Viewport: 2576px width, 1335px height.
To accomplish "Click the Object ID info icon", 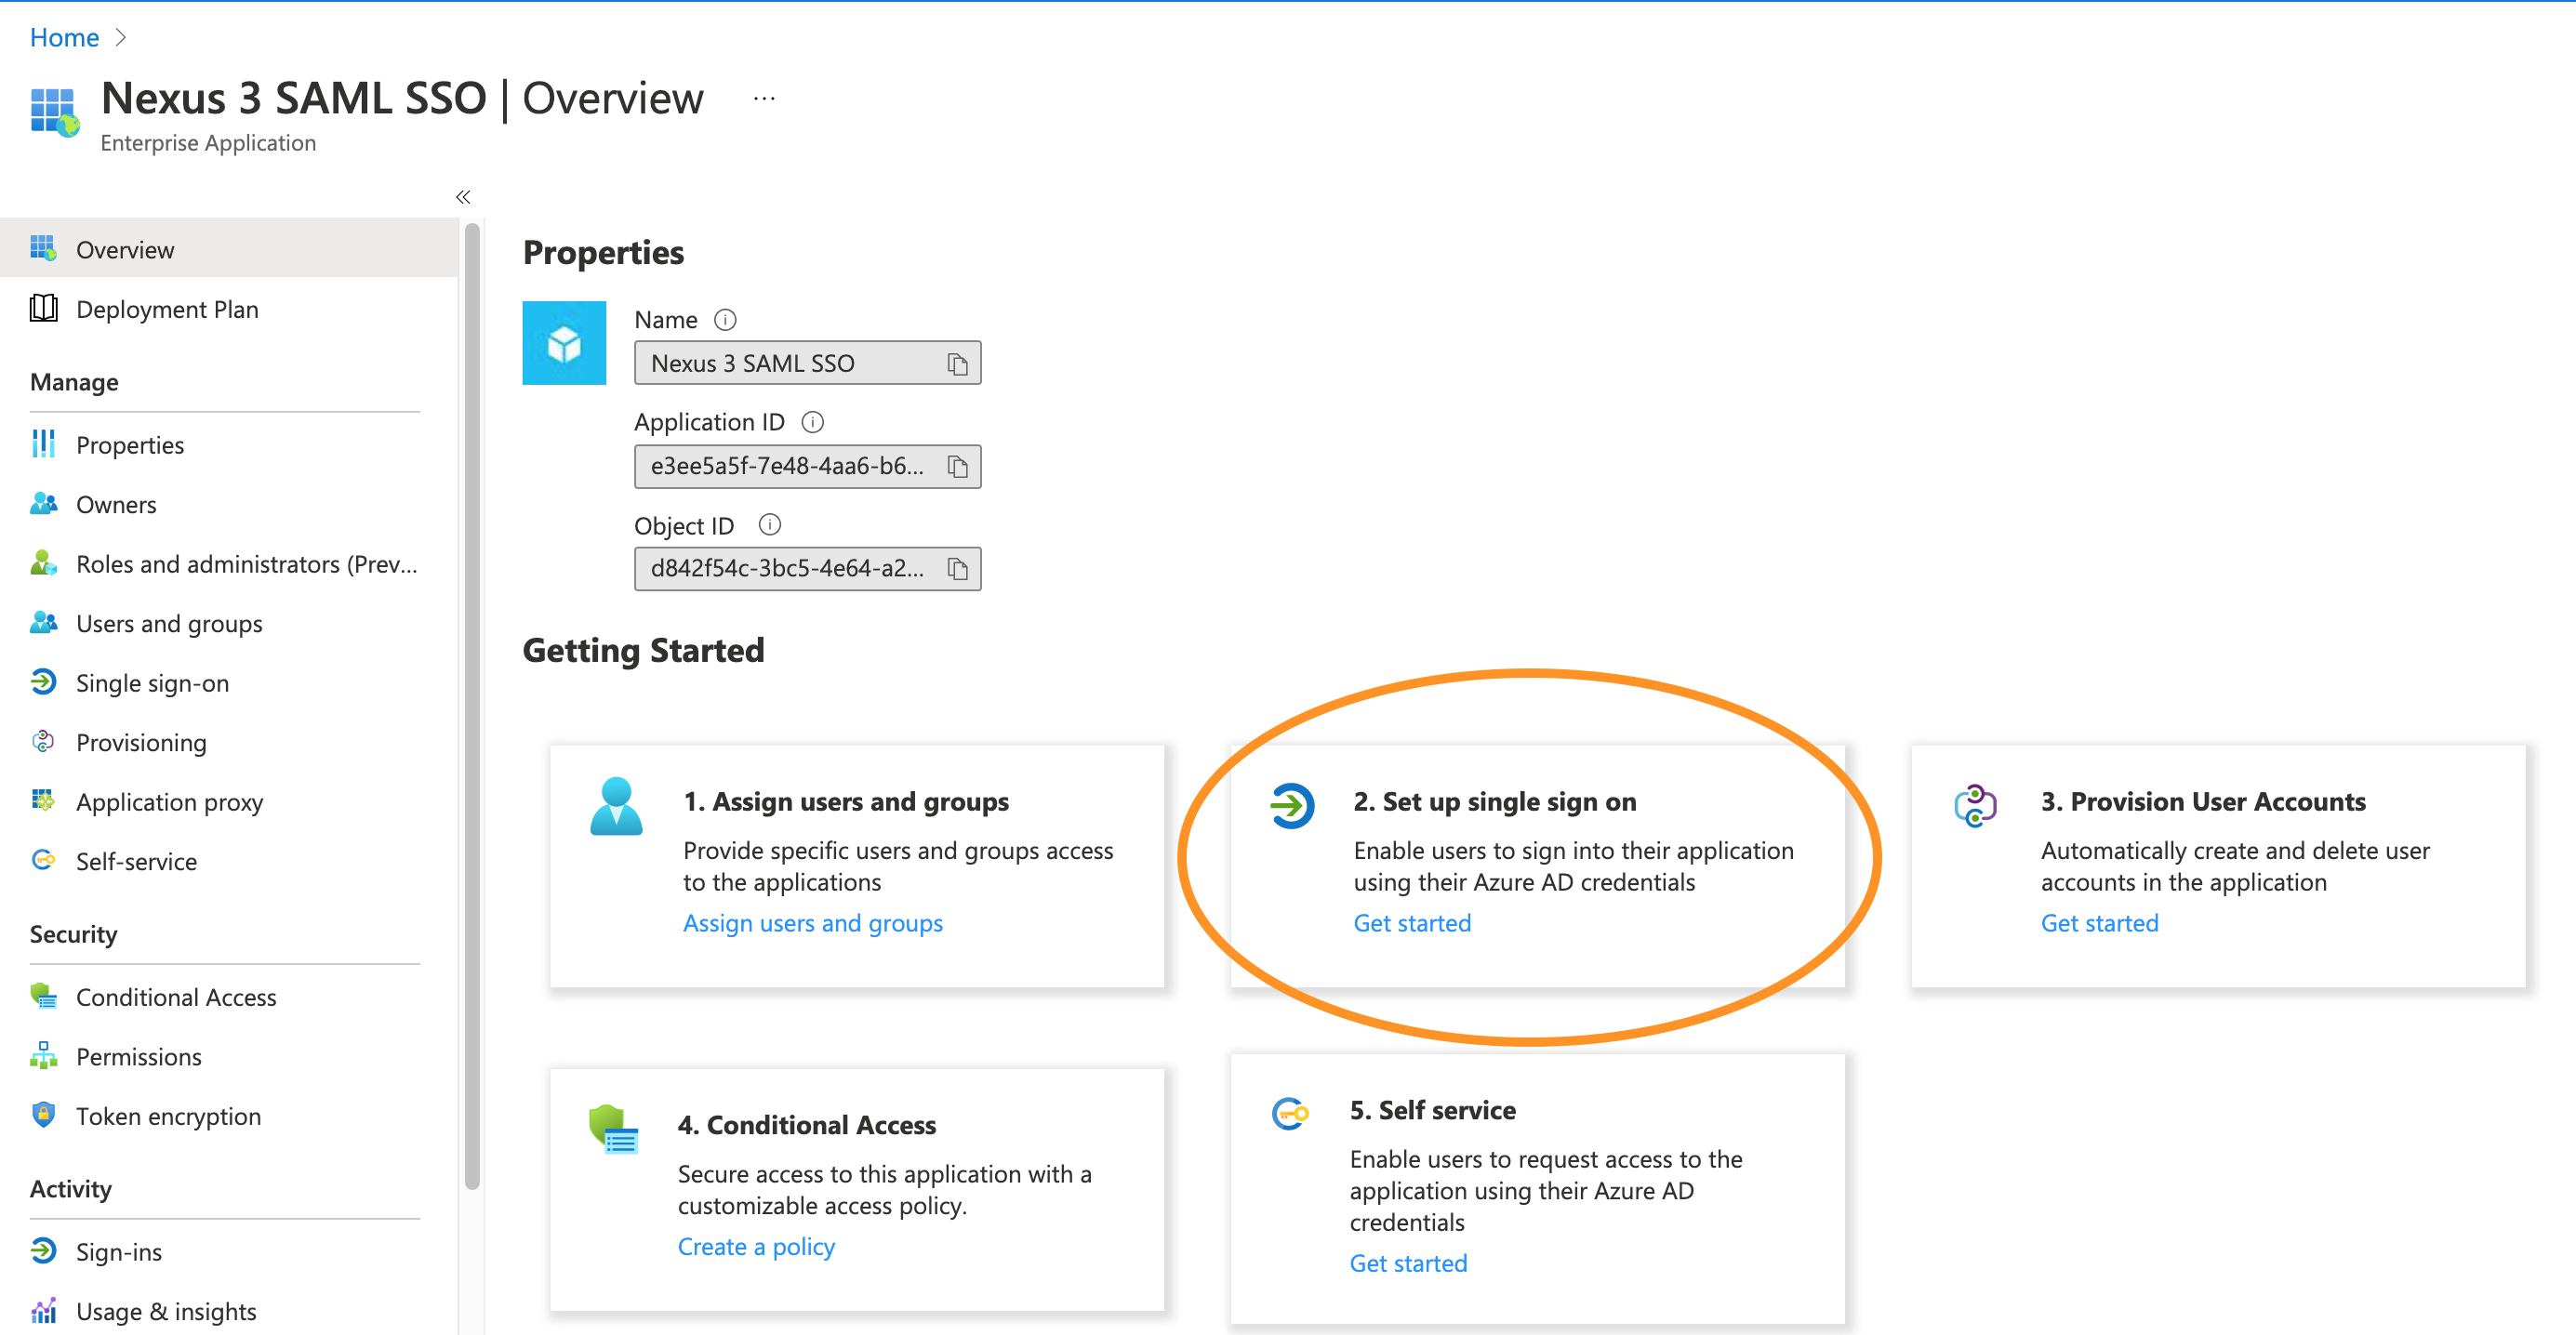I will (769, 525).
